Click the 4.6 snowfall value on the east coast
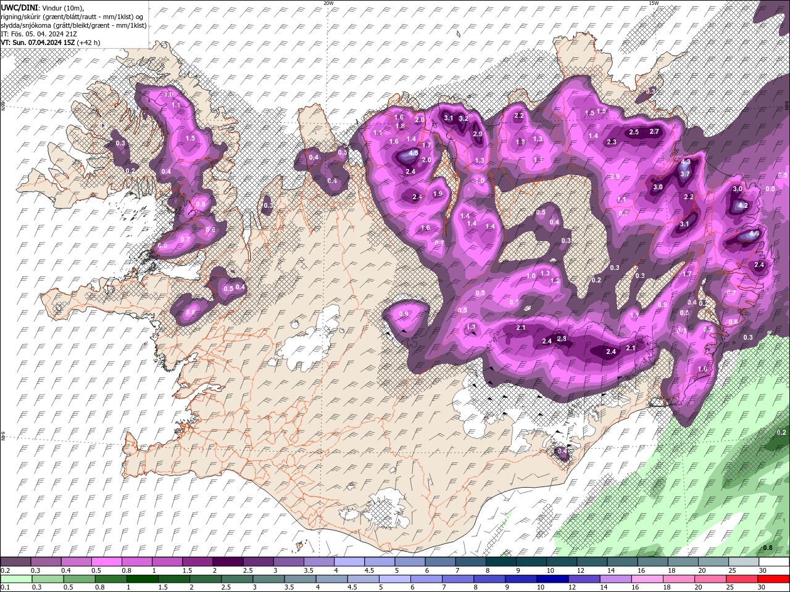790x592 pixels. pyautogui.click(x=754, y=234)
